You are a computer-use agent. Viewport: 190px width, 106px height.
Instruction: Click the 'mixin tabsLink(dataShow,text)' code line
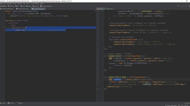click(x=22, y=11)
